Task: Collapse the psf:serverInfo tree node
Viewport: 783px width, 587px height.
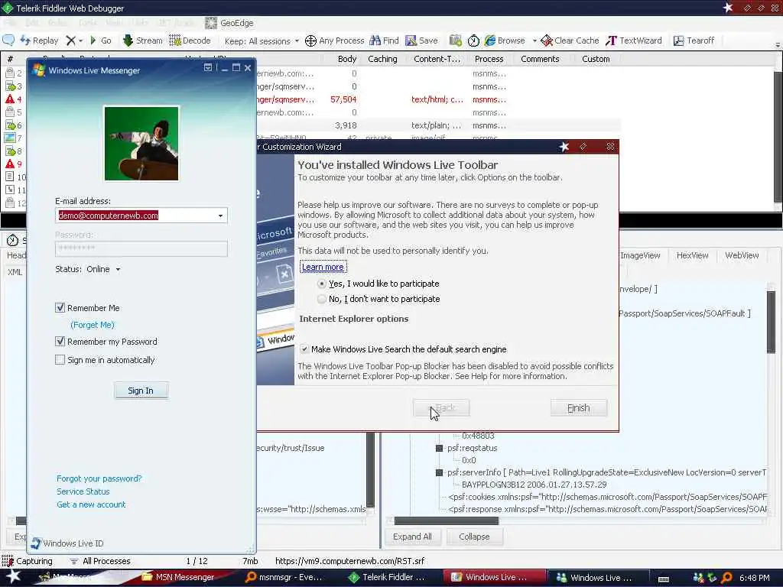Action: pos(439,472)
